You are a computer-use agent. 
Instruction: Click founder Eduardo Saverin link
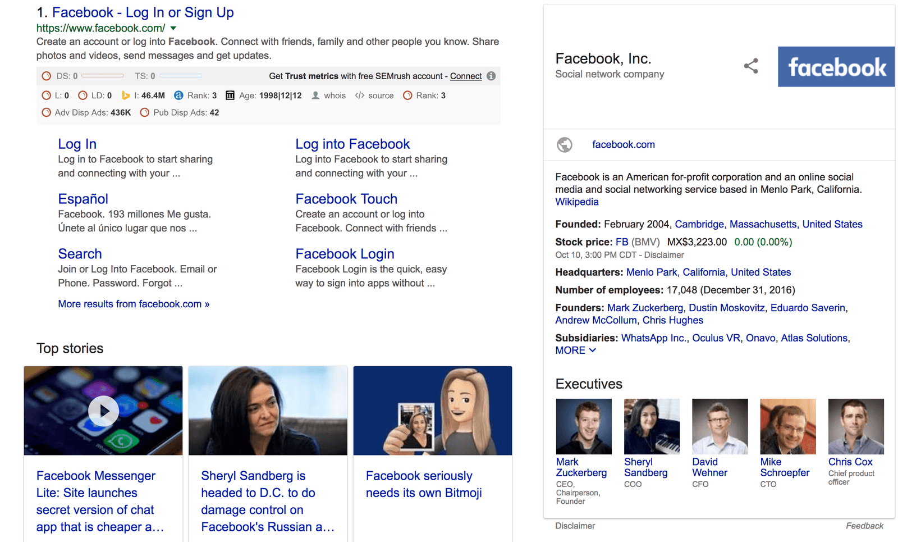pos(808,308)
